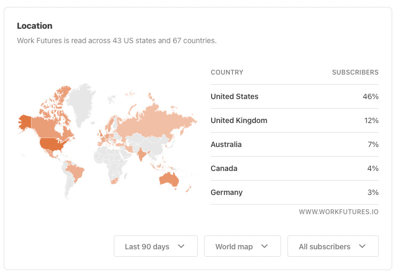The width and height of the screenshot is (397, 277).
Task: Click Greenland on the world map
Action: tap(81, 102)
